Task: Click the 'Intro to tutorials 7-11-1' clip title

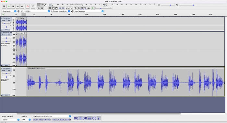Action: [x=36, y=68]
